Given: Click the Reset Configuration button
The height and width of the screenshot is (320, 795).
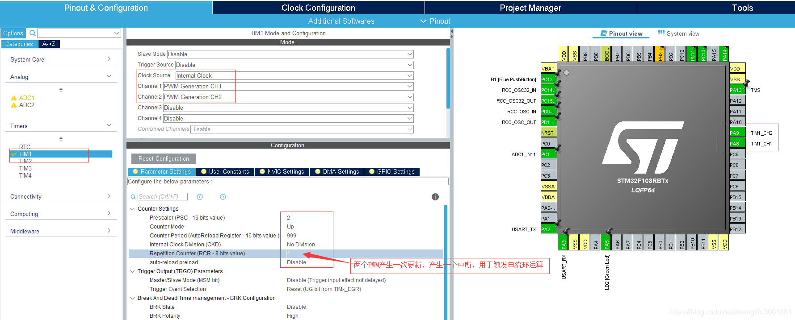Looking at the screenshot, I should (164, 158).
